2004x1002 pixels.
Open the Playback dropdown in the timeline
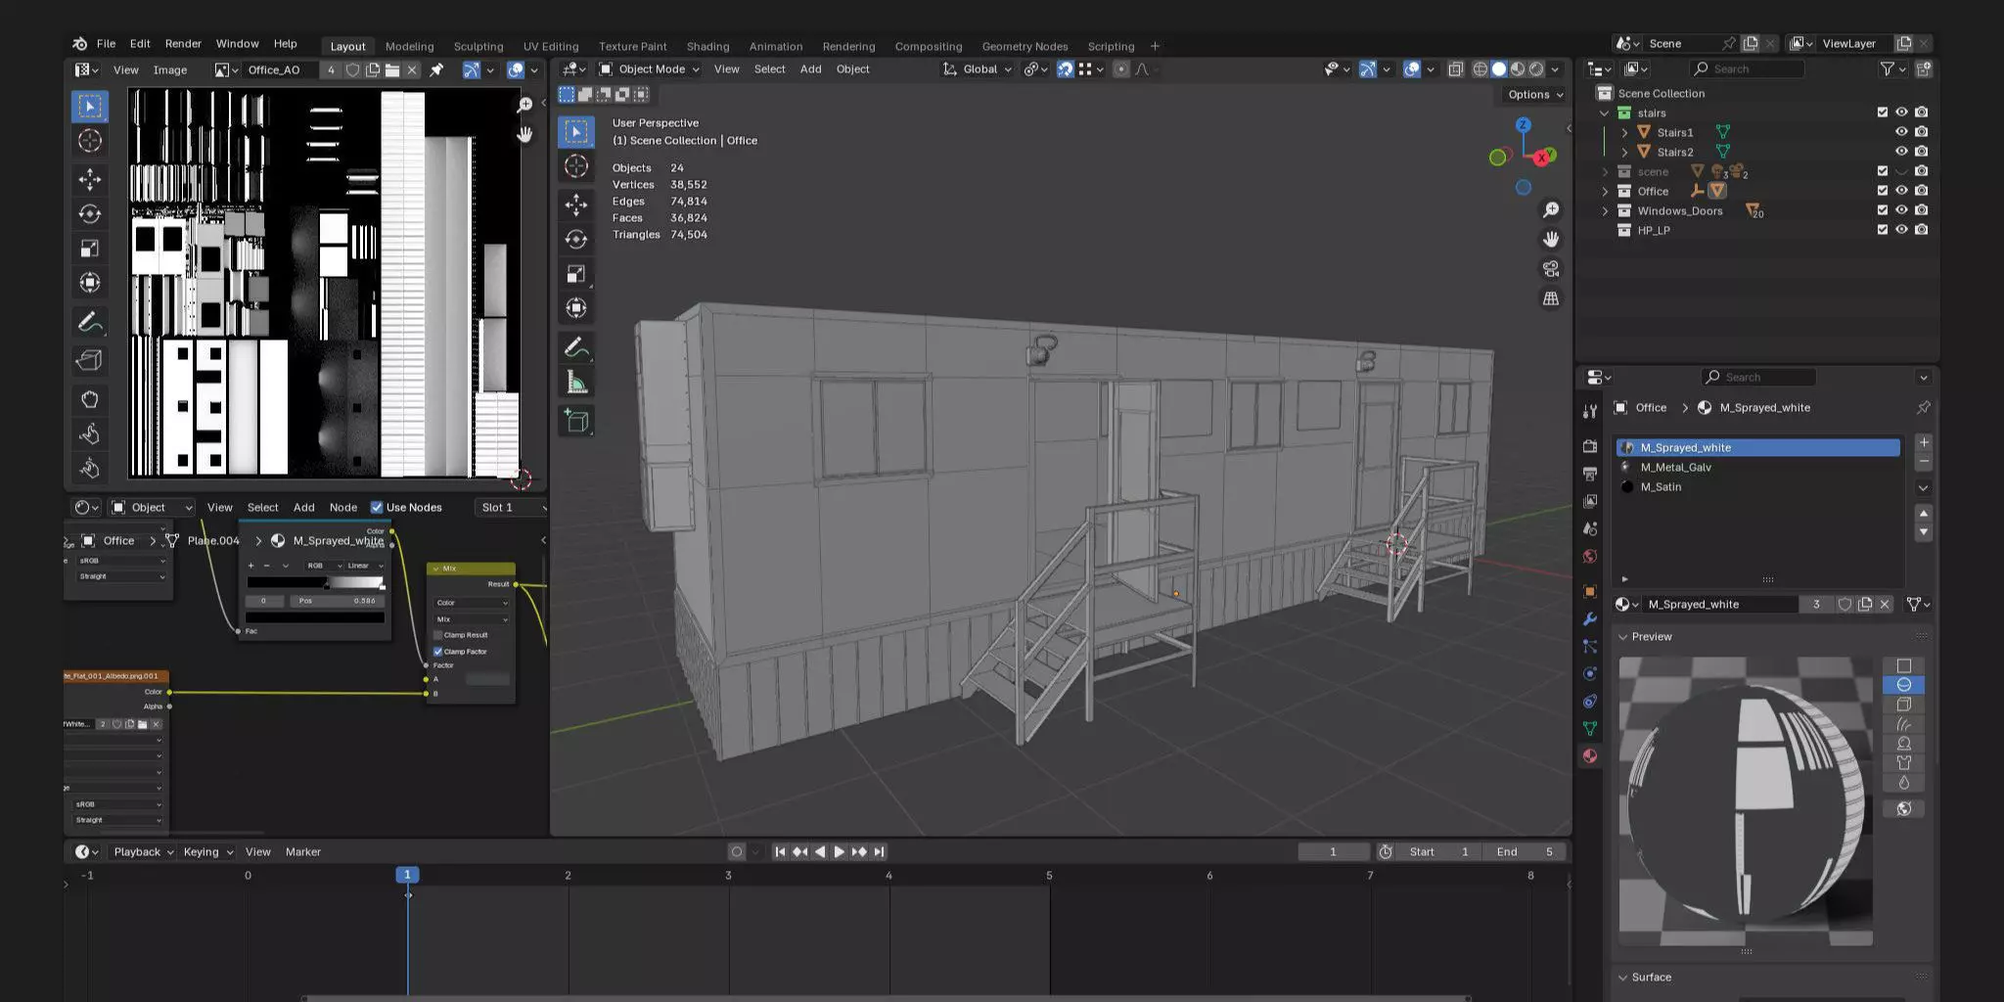[x=143, y=852]
